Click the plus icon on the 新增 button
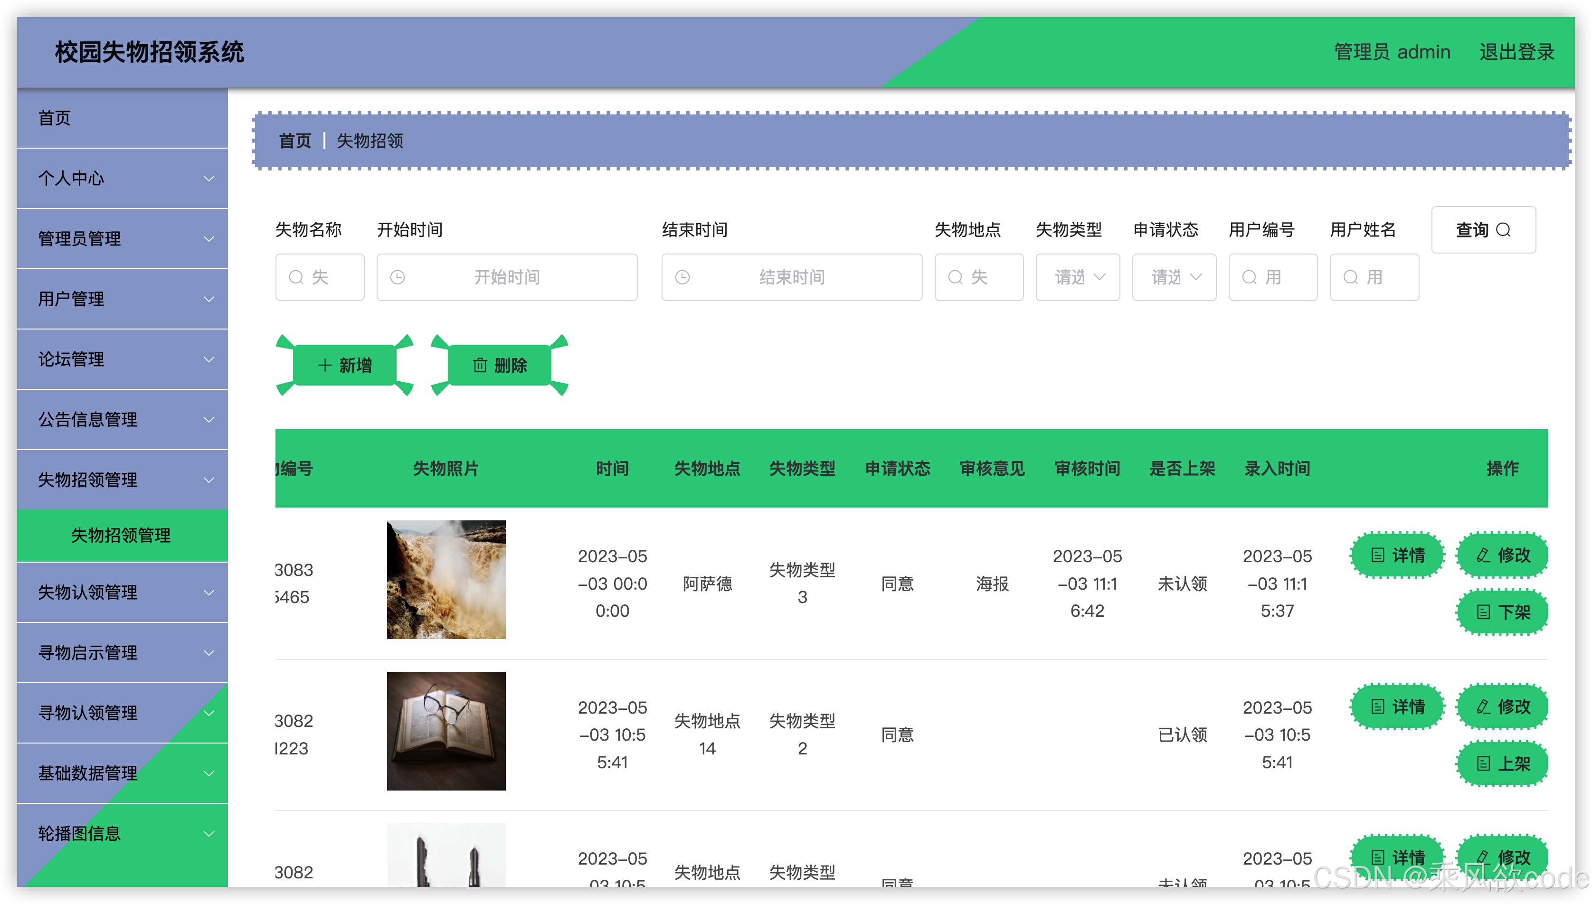 (325, 366)
